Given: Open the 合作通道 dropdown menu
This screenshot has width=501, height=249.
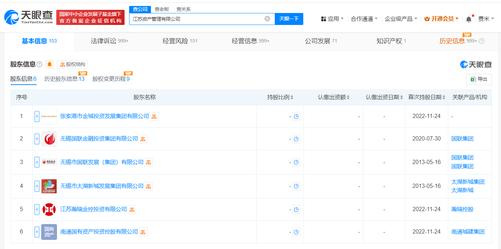Looking at the screenshot, I should [364, 19].
